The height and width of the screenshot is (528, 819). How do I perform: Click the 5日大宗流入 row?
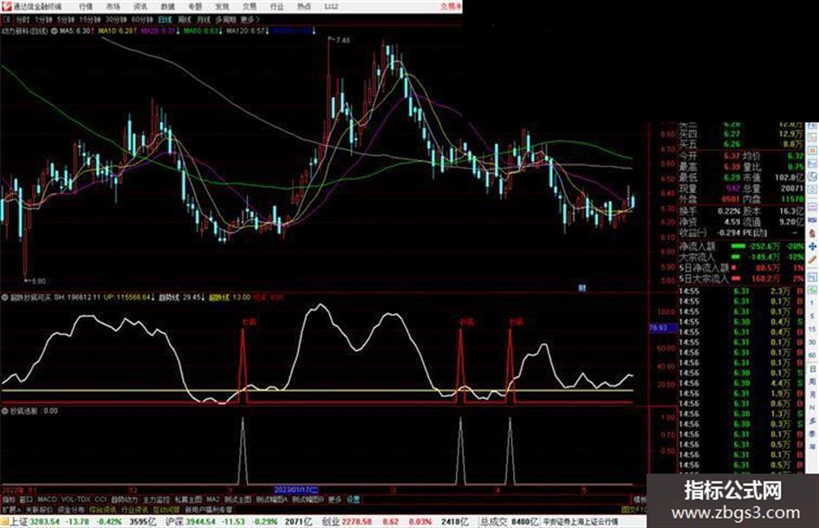742,278
